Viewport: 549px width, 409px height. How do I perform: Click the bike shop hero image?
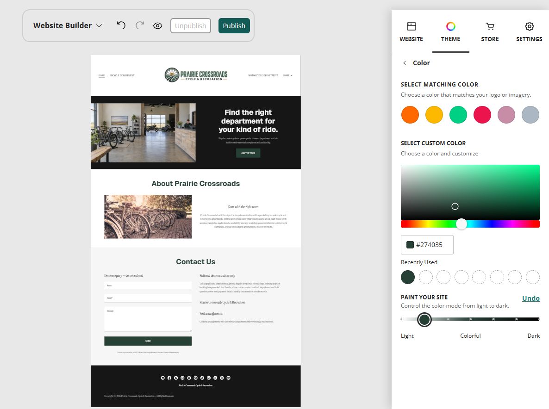click(x=143, y=133)
